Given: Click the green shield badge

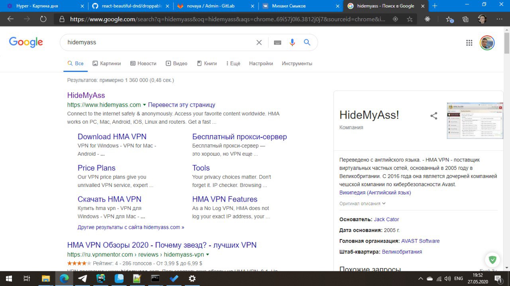Looking at the screenshot, I should click(x=492, y=260).
